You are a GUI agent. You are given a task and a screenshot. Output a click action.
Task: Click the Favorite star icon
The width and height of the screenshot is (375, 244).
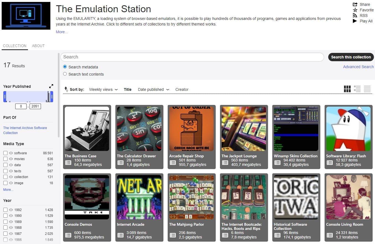(x=355, y=10)
